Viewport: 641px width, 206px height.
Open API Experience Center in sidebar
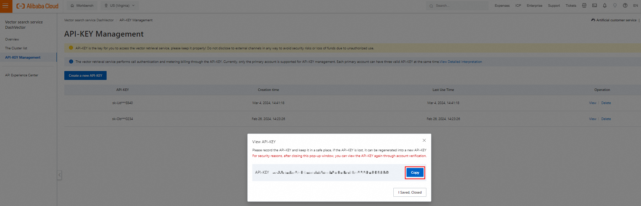click(22, 75)
